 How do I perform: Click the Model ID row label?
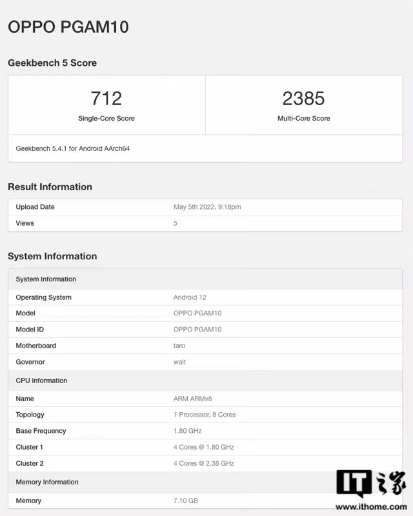tap(30, 330)
